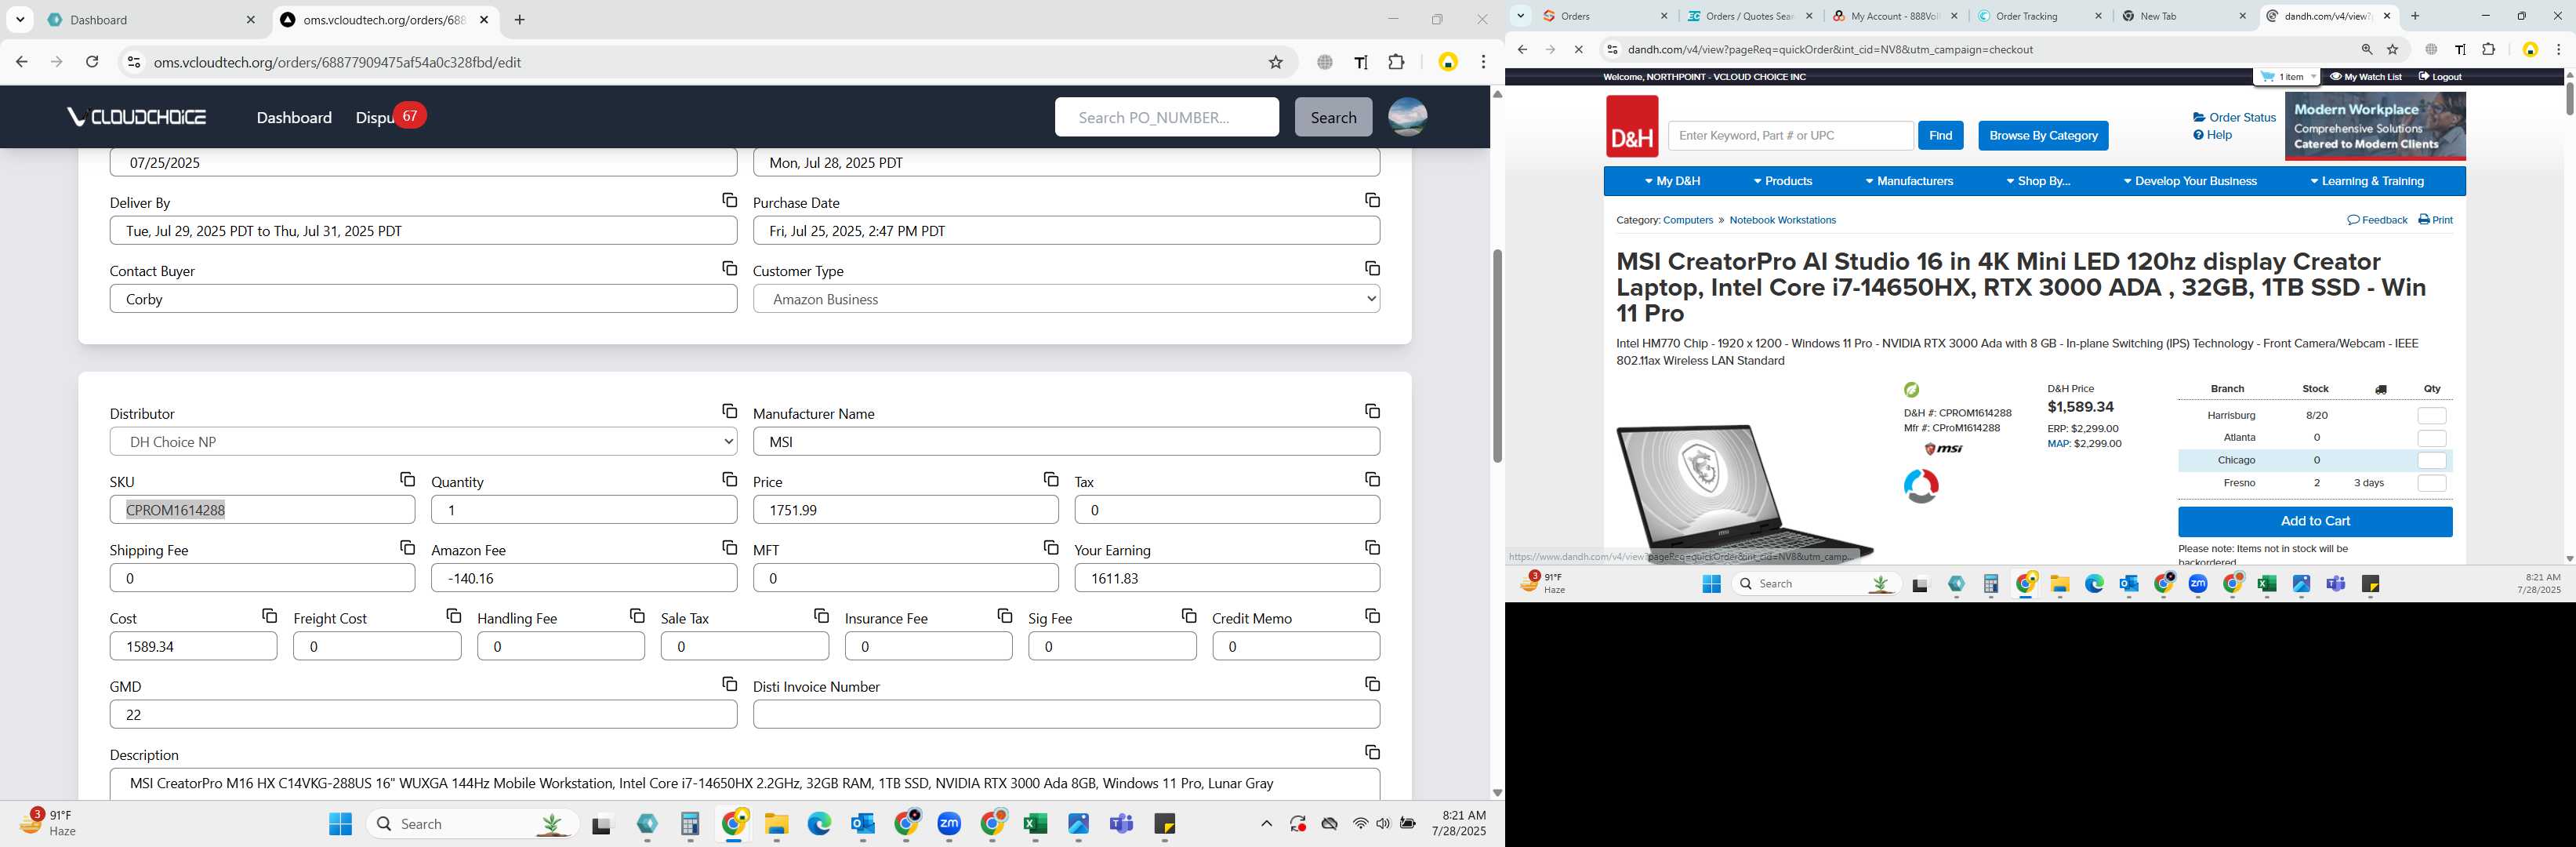Click the D&H keyword search box
This screenshot has width=2576, height=847.
click(x=1790, y=136)
